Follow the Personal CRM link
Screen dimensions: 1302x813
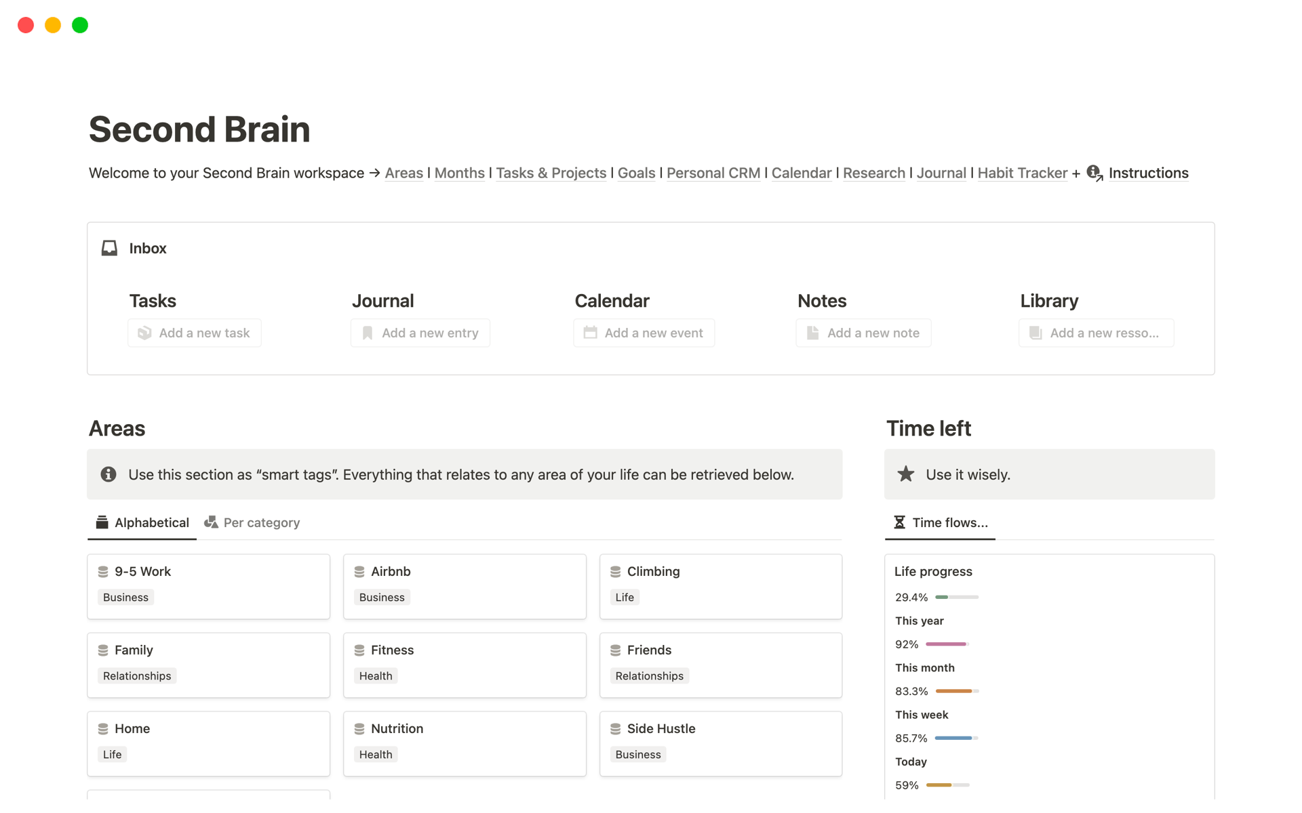point(713,173)
